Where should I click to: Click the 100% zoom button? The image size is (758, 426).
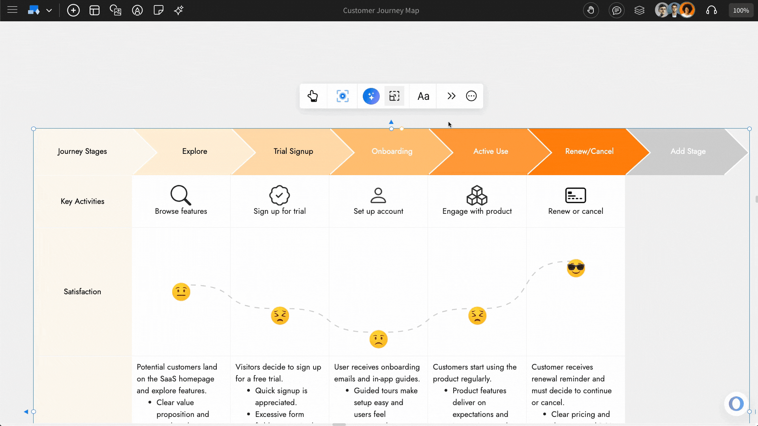pos(741,10)
